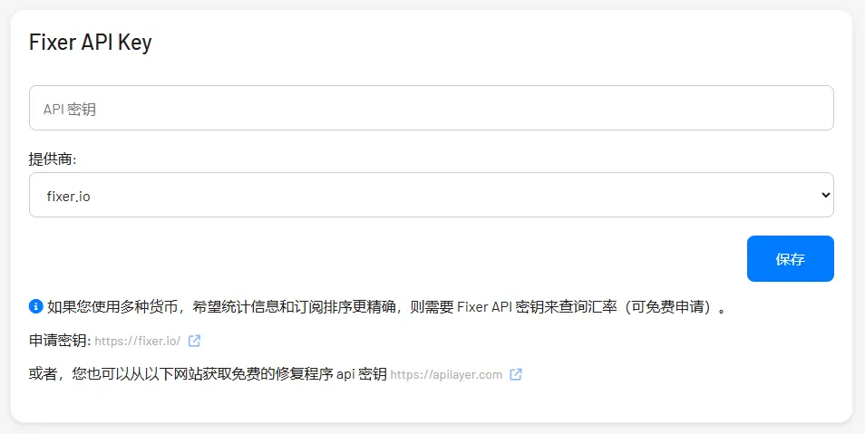Open the 提供商 provider dropdown
This screenshot has width=865, height=434.
[x=431, y=195]
